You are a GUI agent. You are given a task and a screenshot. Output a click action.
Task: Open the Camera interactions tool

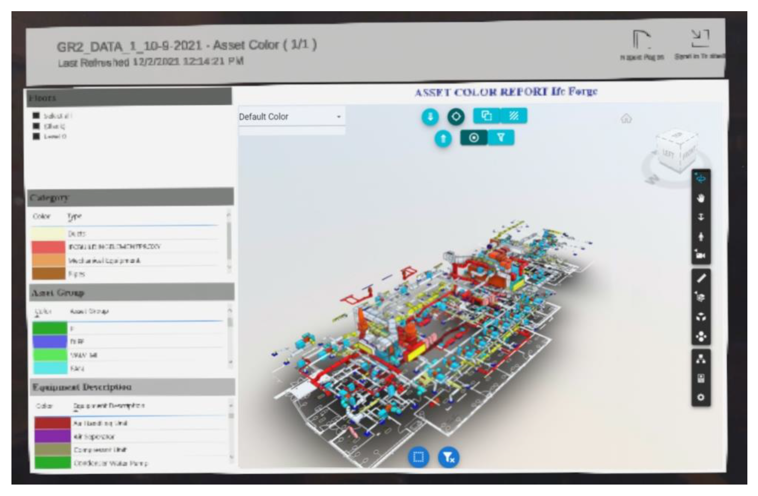point(701,255)
